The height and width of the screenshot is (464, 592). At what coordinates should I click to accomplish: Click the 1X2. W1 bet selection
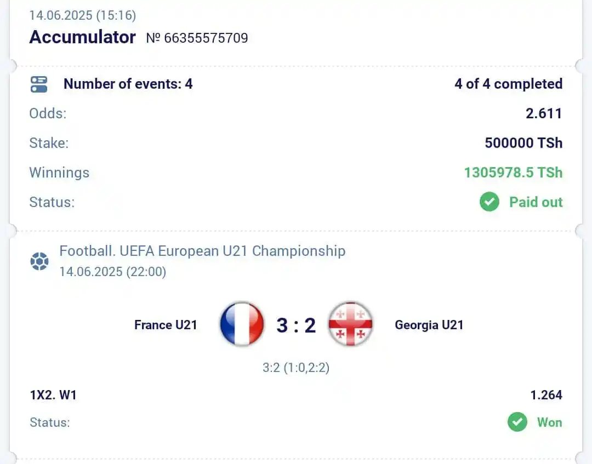click(x=53, y=395)
